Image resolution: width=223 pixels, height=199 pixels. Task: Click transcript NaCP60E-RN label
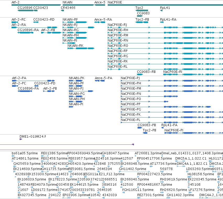118,40
